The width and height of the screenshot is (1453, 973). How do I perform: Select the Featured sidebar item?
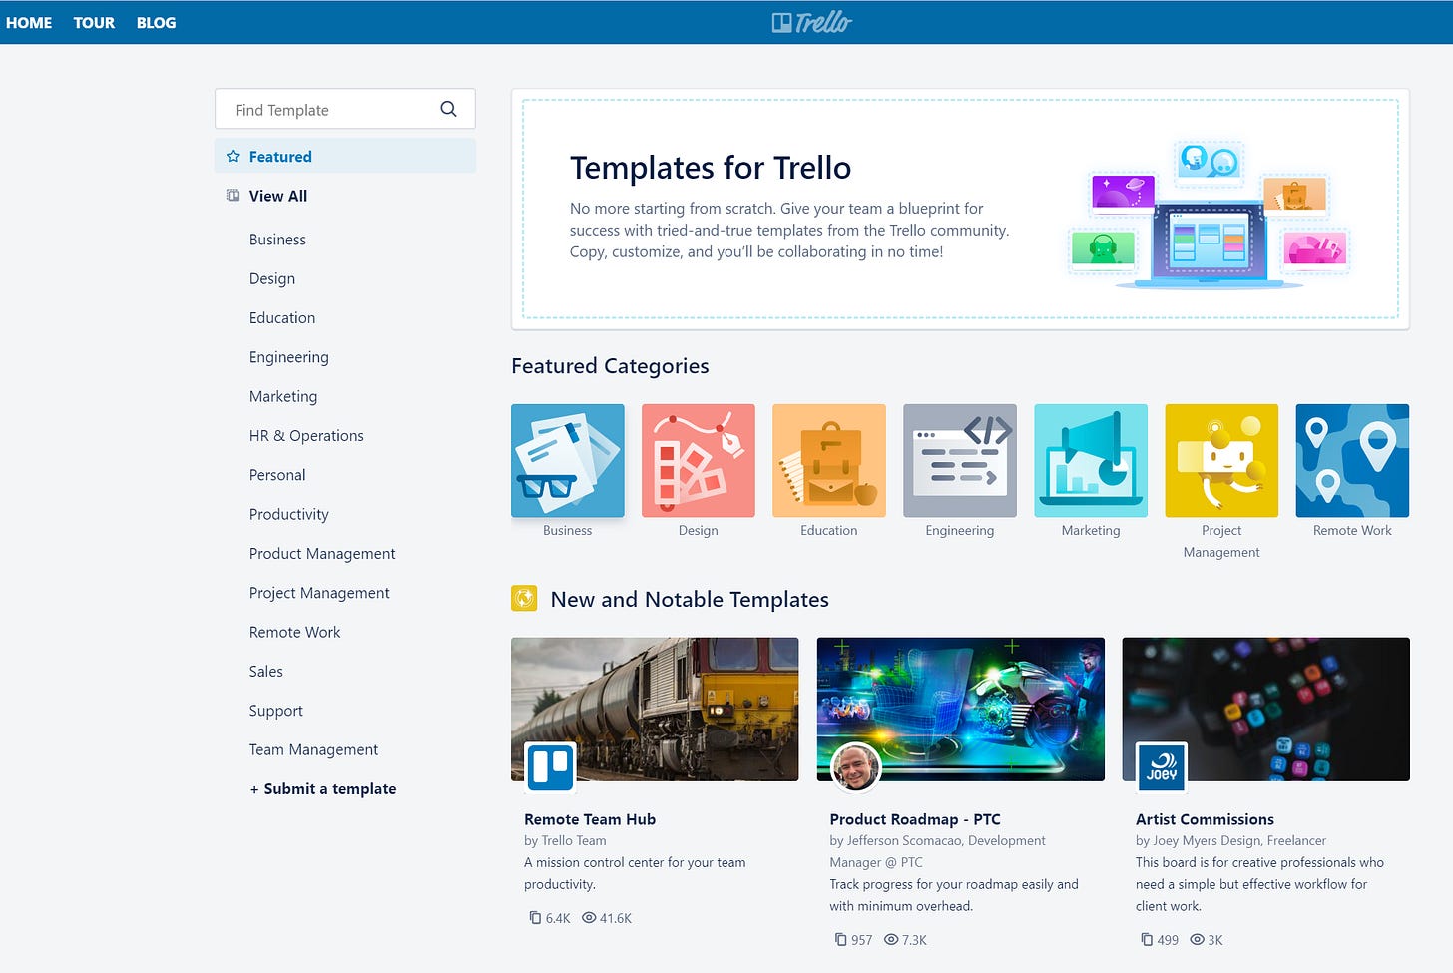pyautogui.click(x=345, y=156)
